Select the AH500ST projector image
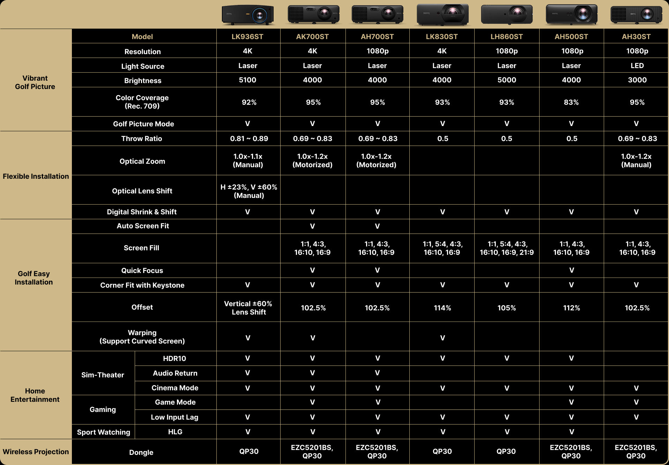The image size is (669, 465). pos(571,15)
